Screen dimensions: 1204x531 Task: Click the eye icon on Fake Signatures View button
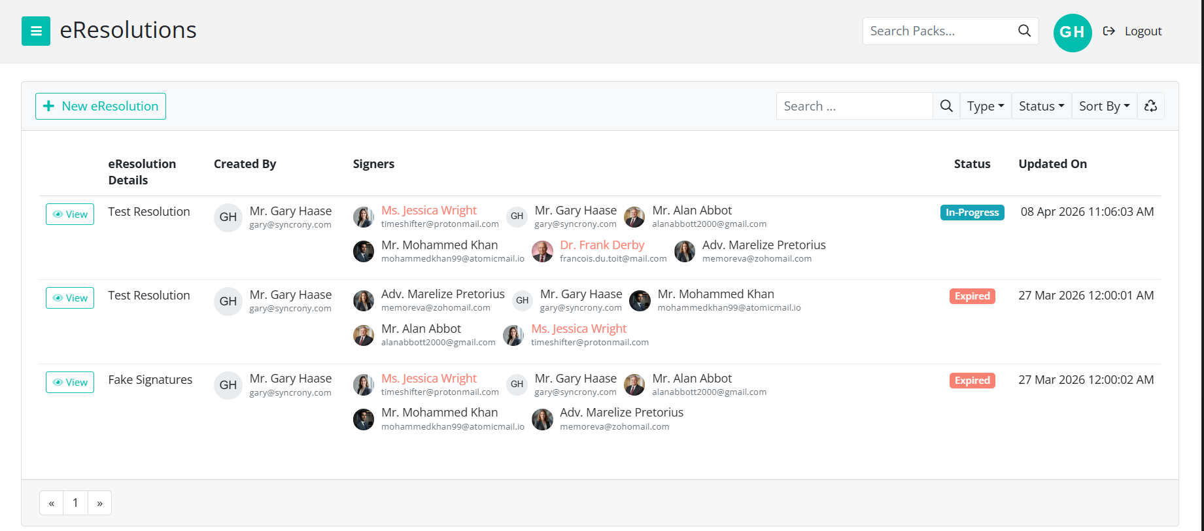click(x=59, y=382)
